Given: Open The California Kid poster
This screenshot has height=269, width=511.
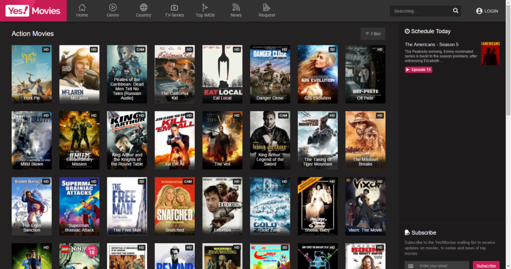Looking at the screenshot, I should [175, 74].
